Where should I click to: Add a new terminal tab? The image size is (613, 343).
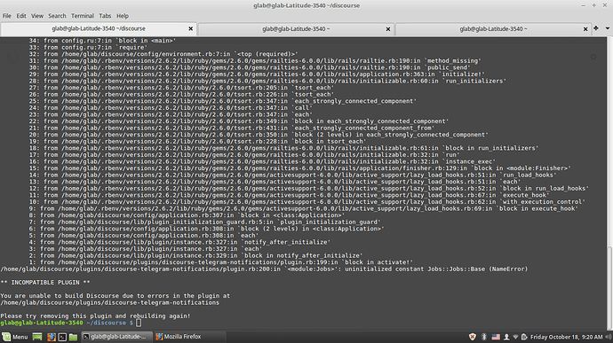(x=596, y=28)
